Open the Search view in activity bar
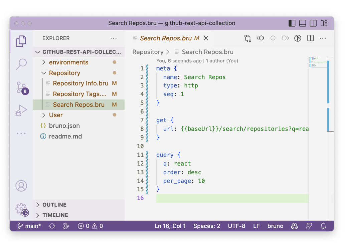The image size is (347, 248). 21,64
